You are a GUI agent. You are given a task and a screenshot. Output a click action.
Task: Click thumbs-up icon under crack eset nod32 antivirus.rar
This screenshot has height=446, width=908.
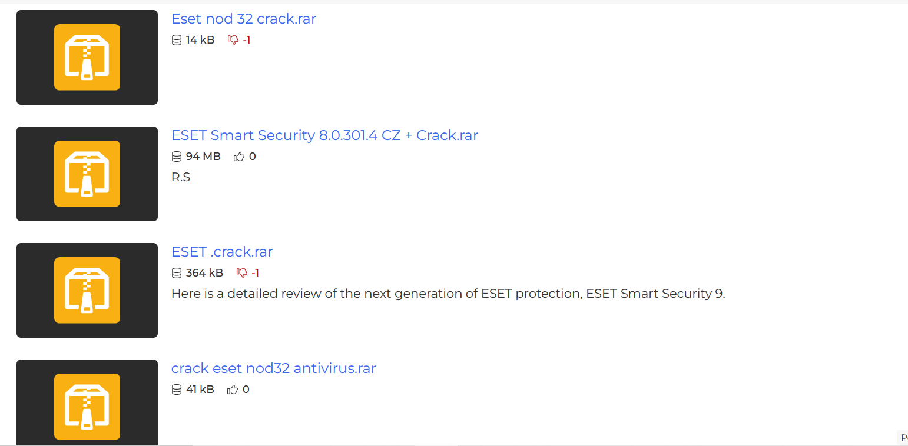point(233,390)
